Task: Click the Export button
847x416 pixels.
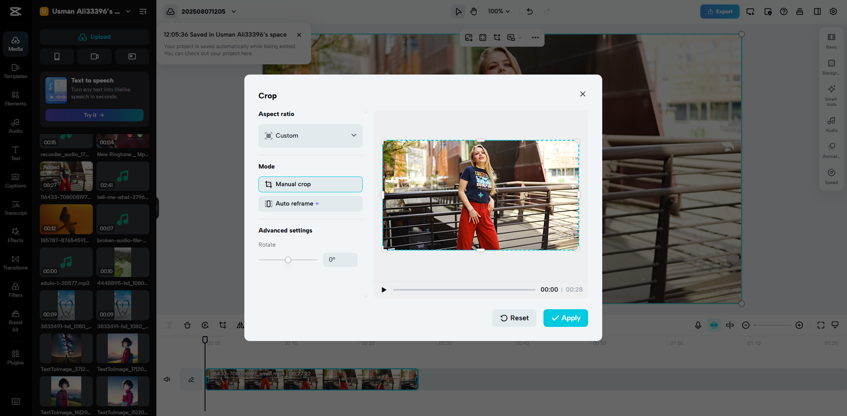Action: tap(719, 11)
